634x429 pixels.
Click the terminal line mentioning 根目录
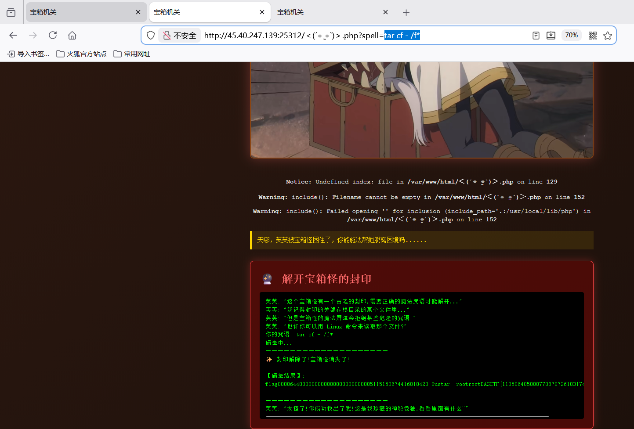click(337, 310)
